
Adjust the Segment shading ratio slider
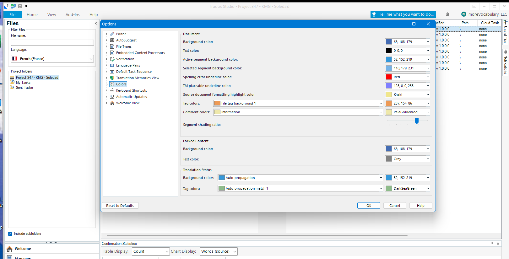tap(417, 121)
